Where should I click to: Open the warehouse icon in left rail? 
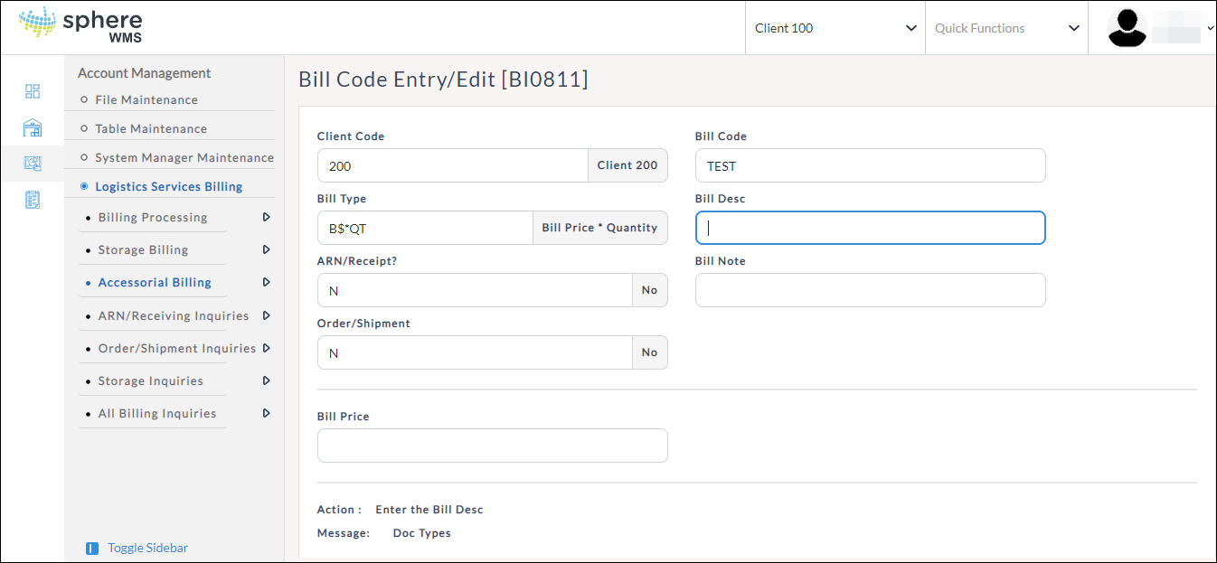click(x=33, y=127)
